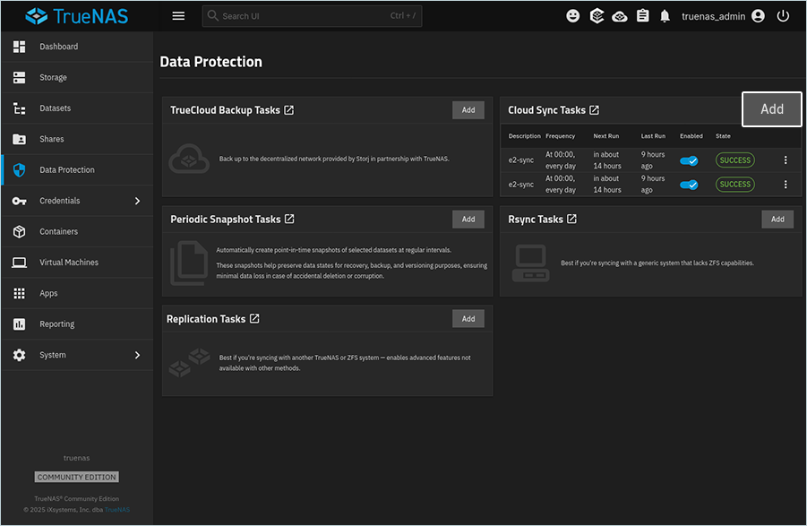Click the power button icon
This screenshot has width=807, height=526.
pos(784,16)
